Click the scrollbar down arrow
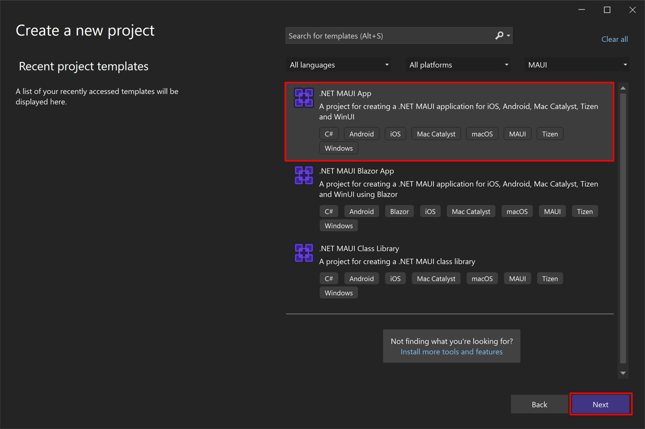 click(623, 373)
